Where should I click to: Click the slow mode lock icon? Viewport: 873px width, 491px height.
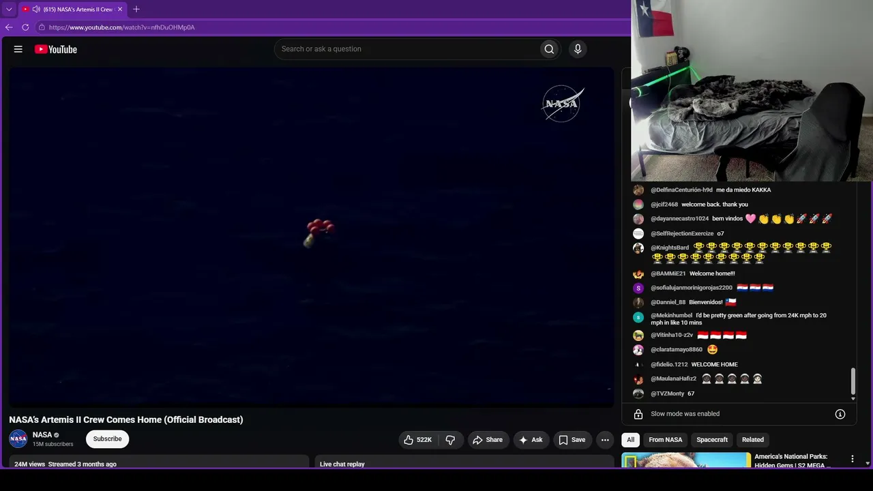(638, 414)
